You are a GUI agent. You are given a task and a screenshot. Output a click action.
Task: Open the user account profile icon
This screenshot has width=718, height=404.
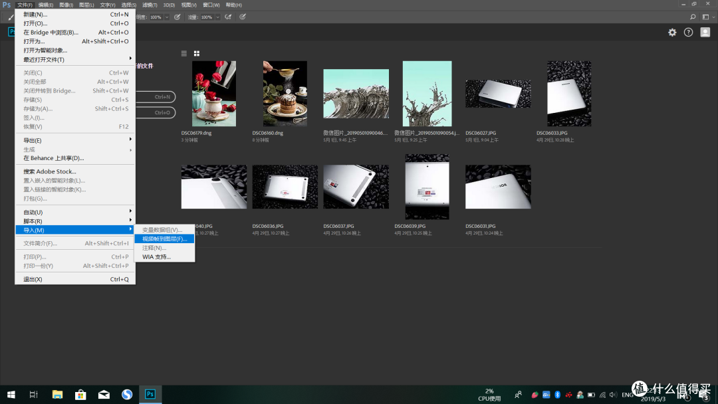705,33
